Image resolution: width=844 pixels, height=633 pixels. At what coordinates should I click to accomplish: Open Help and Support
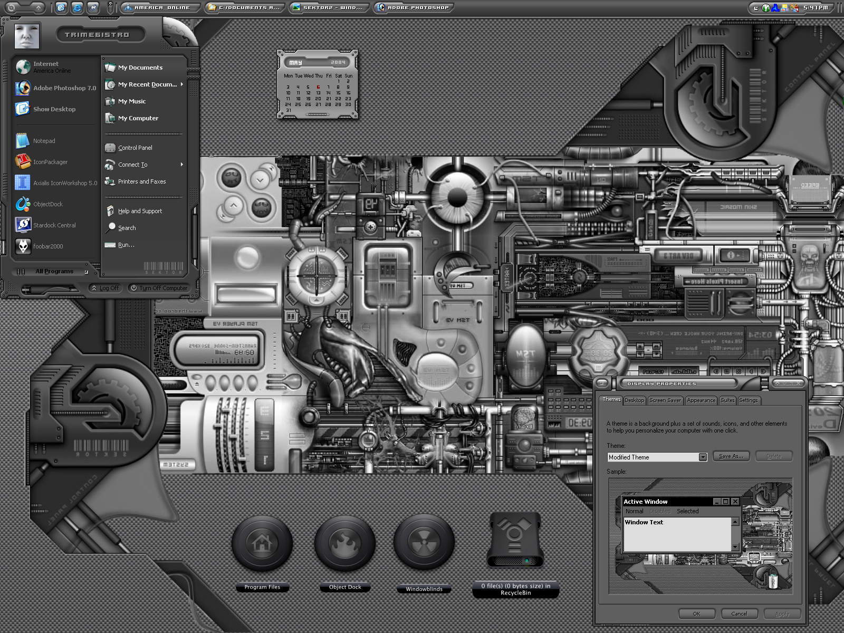[144, 211]
